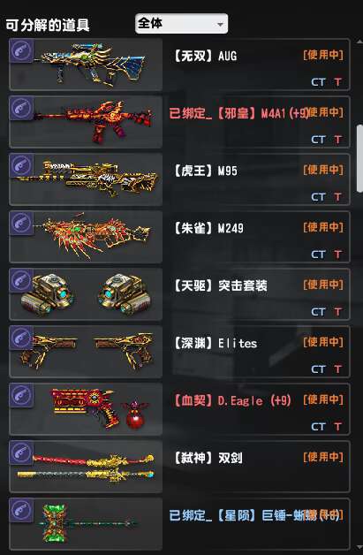Click the purple icon on the 朱雀 M249 row
This screenshot has height=555, width=363.
click(x=21, y=223)
